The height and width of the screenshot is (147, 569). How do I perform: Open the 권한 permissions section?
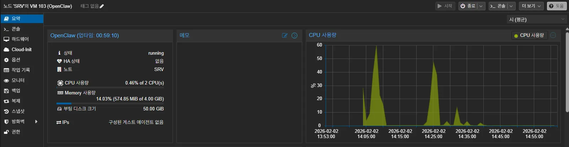pyautogui.click(x=22, y=132)
